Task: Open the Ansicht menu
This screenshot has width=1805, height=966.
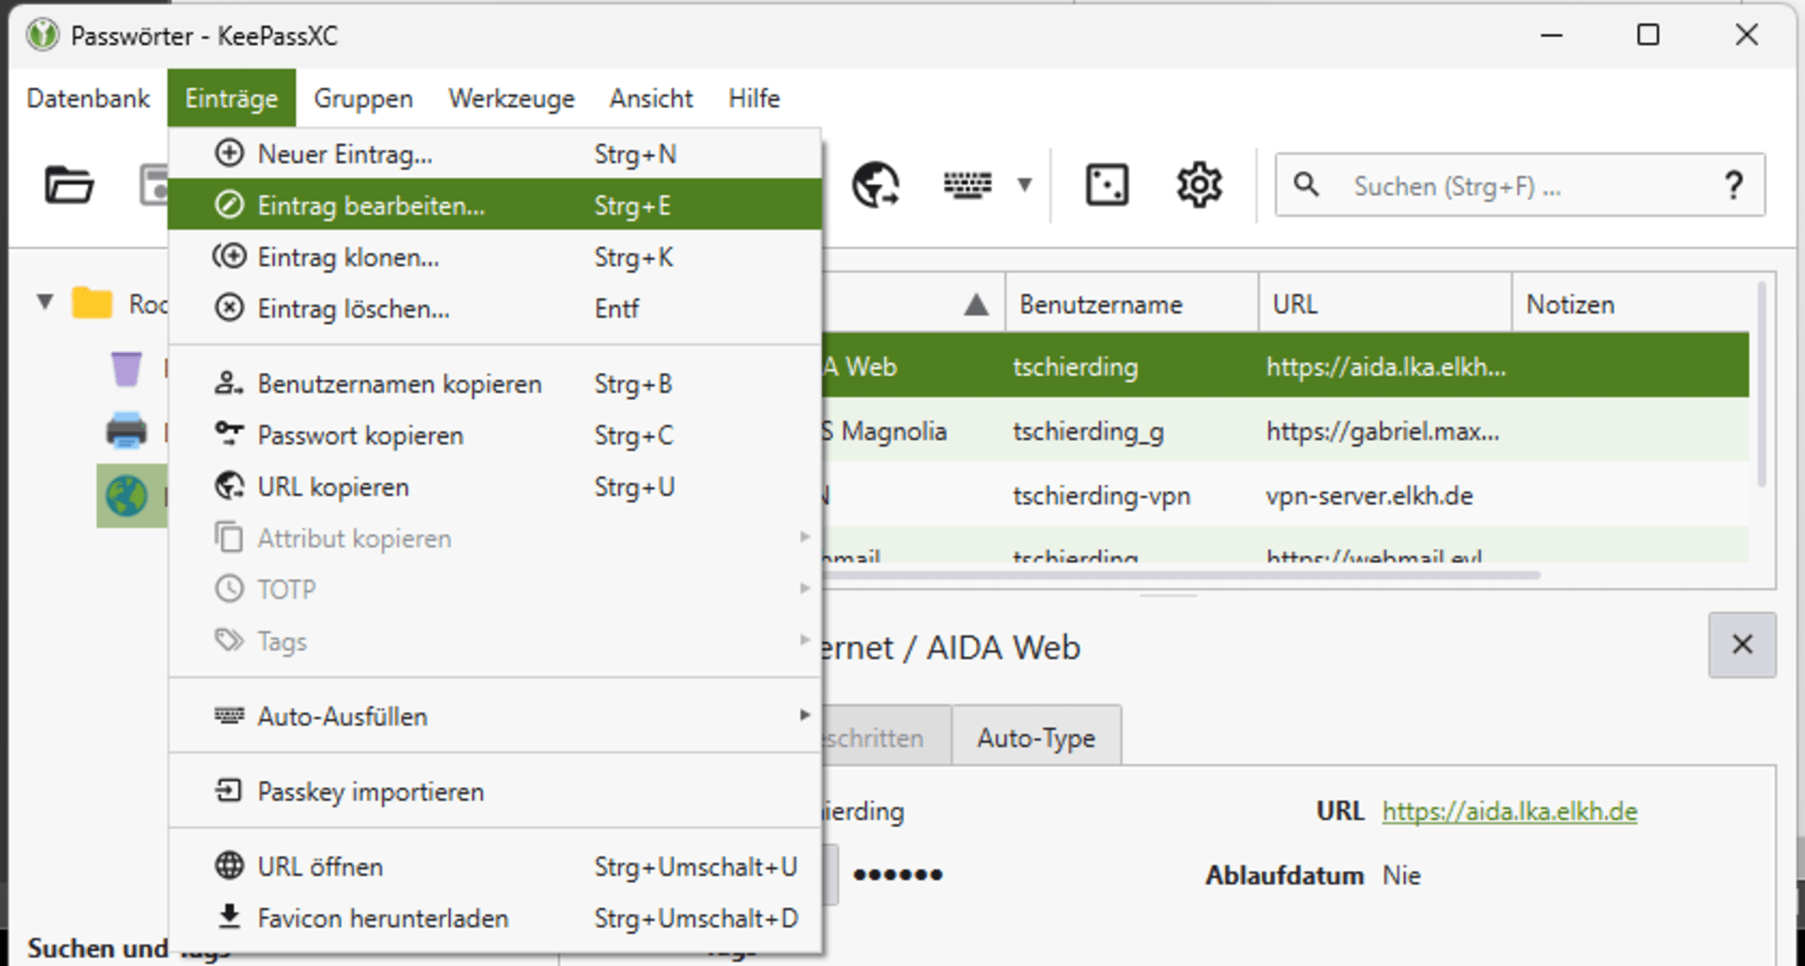Action: click(651, 98)
